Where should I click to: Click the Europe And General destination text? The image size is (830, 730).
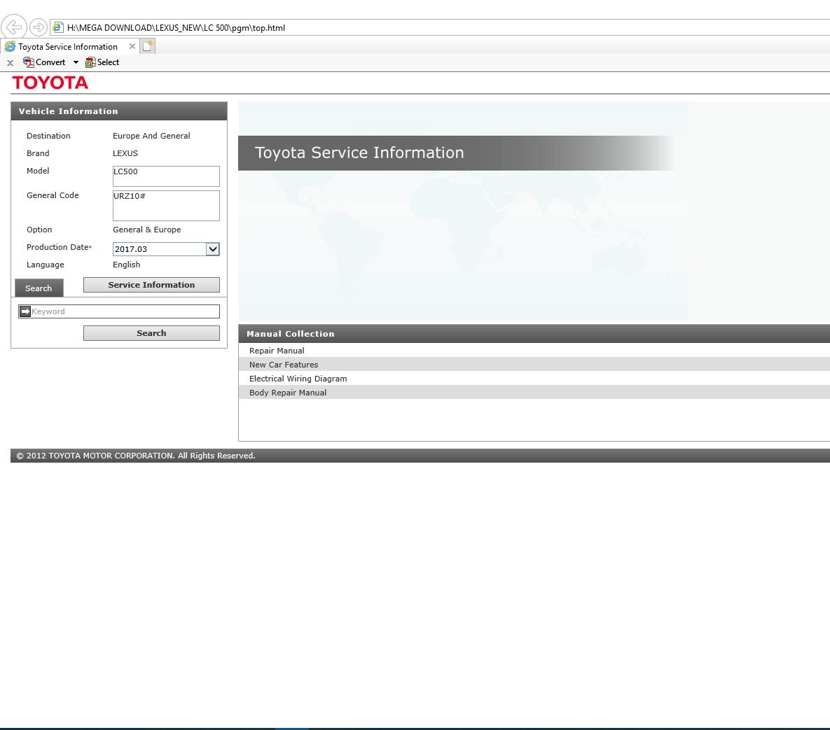(151, 136)
